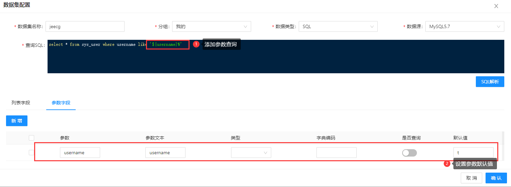Switch to the 列表字段 tab
Image resolution: width=511 pixels, height=187 pixels.
coord(21,103)
